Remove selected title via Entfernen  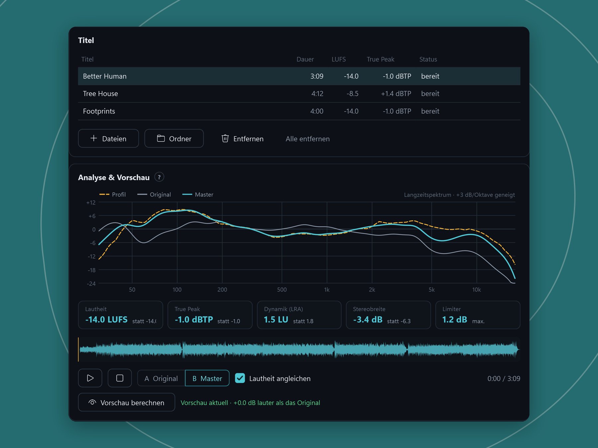(243, 138)
